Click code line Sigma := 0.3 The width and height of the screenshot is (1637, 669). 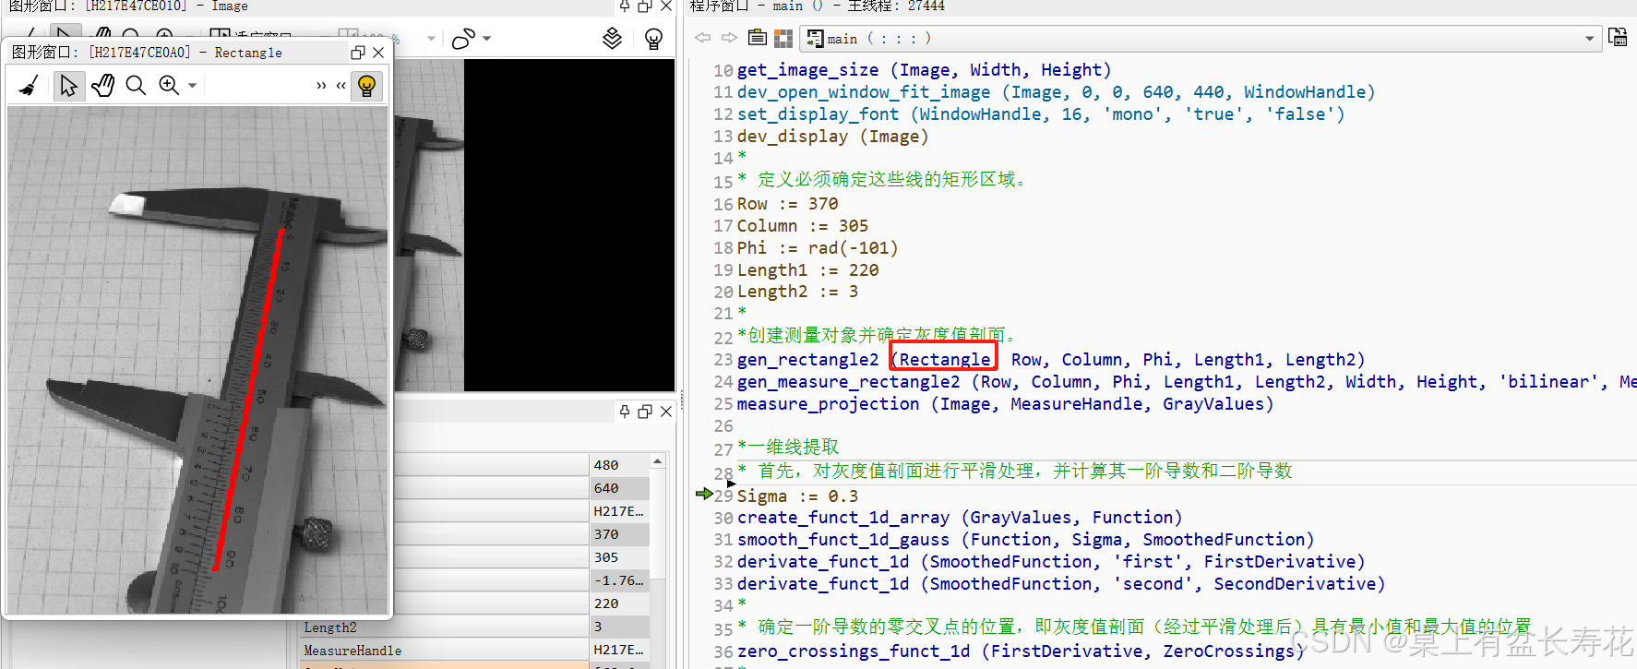click(x=797, y=496)
